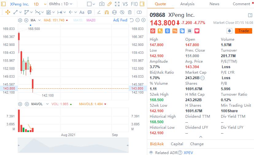
Task: Expand line tool options arrow
Action: coord(21,12)
